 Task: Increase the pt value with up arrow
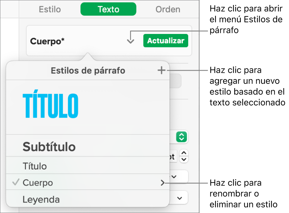(x=184, y=153)
